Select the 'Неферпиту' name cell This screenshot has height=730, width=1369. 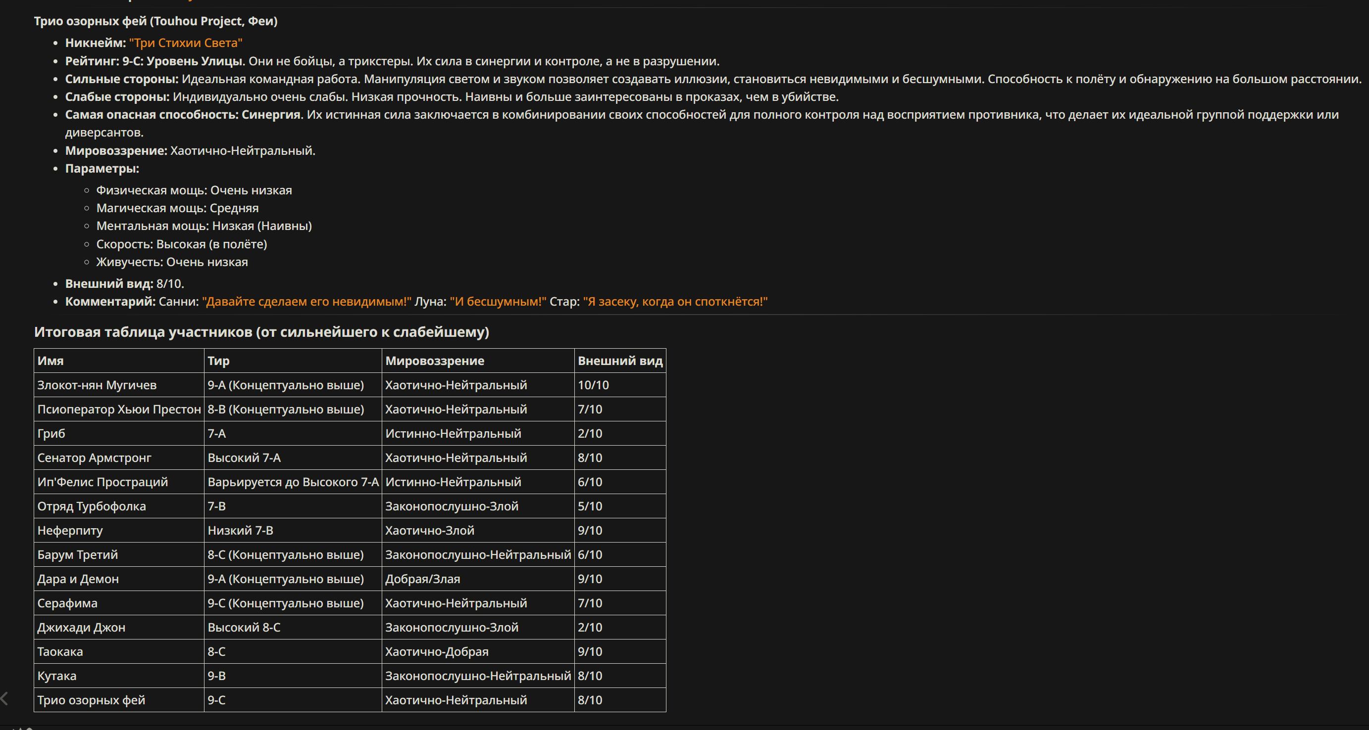point(119,530)
